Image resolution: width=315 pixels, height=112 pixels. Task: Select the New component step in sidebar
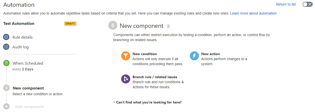28,88
